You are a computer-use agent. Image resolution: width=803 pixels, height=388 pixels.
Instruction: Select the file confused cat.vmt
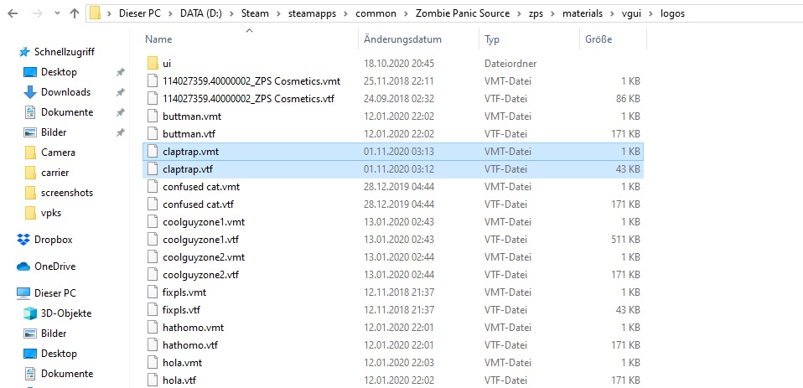pyautogui.click(x=201, y=187)
